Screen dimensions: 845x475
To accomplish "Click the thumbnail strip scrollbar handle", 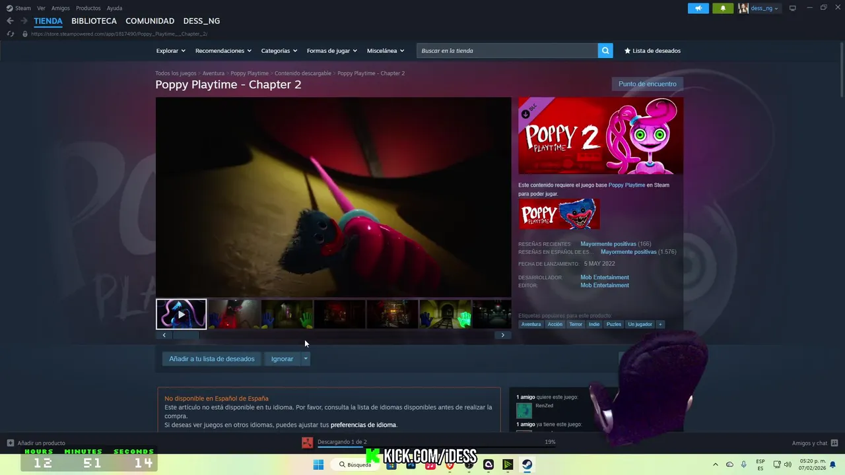I will click(x=186, y=335).
